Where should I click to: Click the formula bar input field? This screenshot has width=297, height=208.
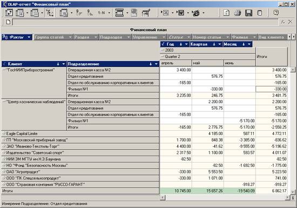145,22
